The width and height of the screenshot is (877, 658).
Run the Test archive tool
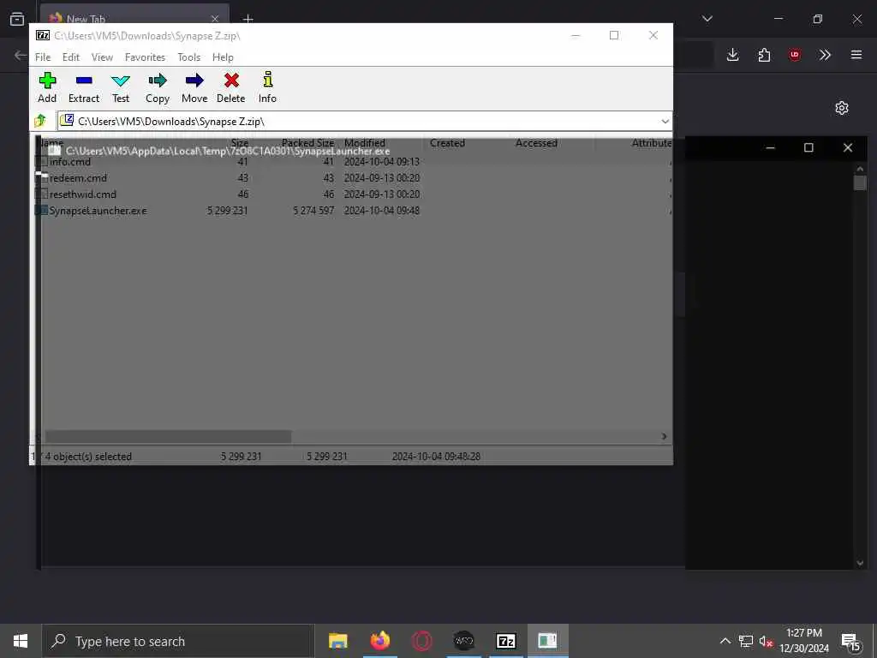click(120, 88)
